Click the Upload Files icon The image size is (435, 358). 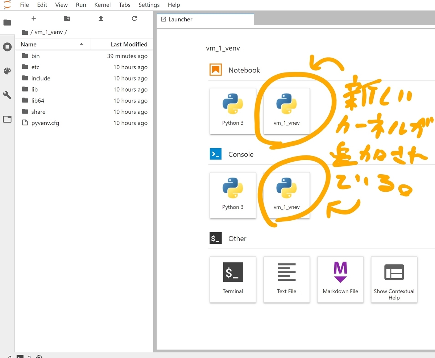pos(101,18)
